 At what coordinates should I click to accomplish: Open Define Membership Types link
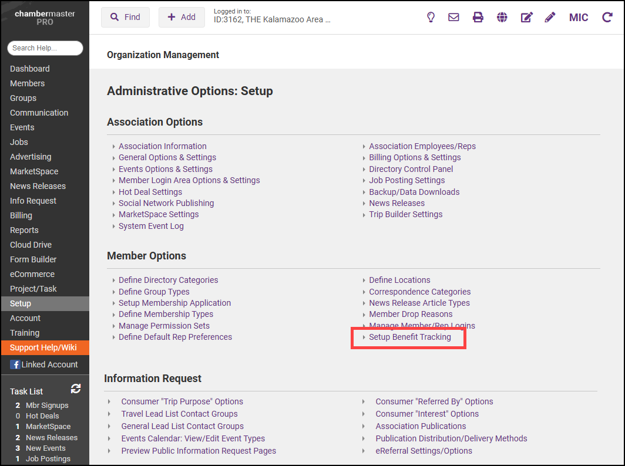pos(166,314)
